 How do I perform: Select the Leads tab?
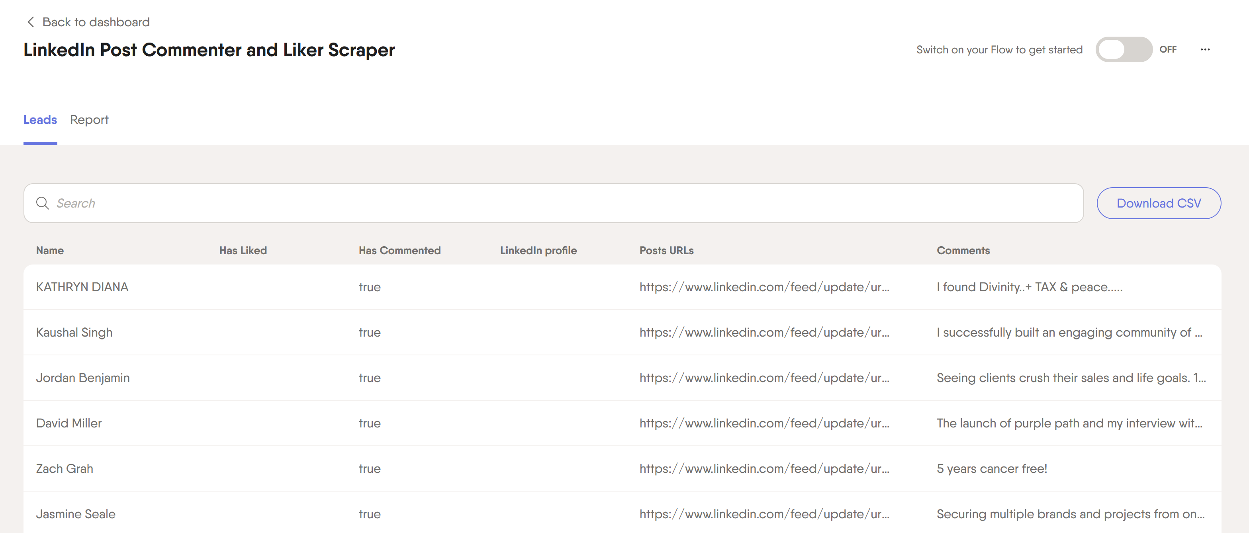point(40,120)
